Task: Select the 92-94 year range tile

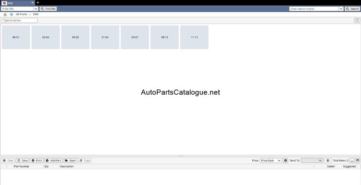Action: (x=46, y=37)
